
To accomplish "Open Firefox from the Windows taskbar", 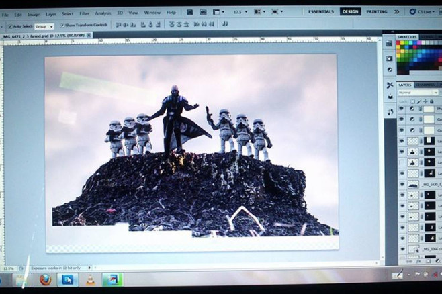I will point(46,280).
